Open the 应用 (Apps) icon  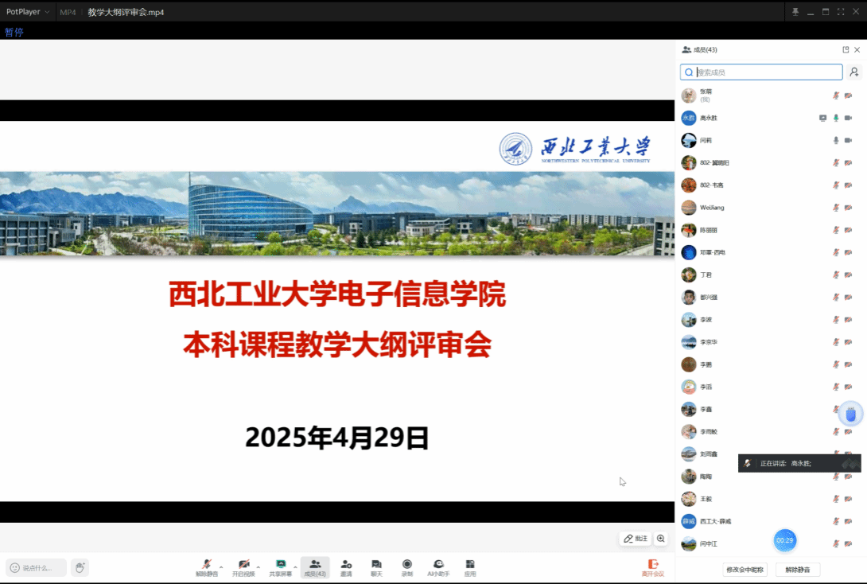point(470,566)
